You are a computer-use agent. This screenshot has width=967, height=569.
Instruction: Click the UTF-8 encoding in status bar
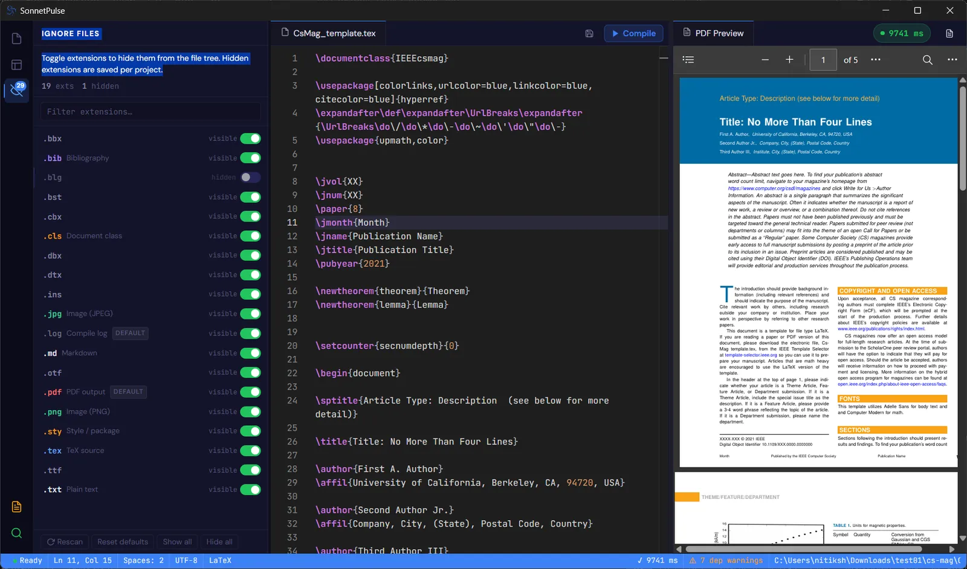pos(186,561)
